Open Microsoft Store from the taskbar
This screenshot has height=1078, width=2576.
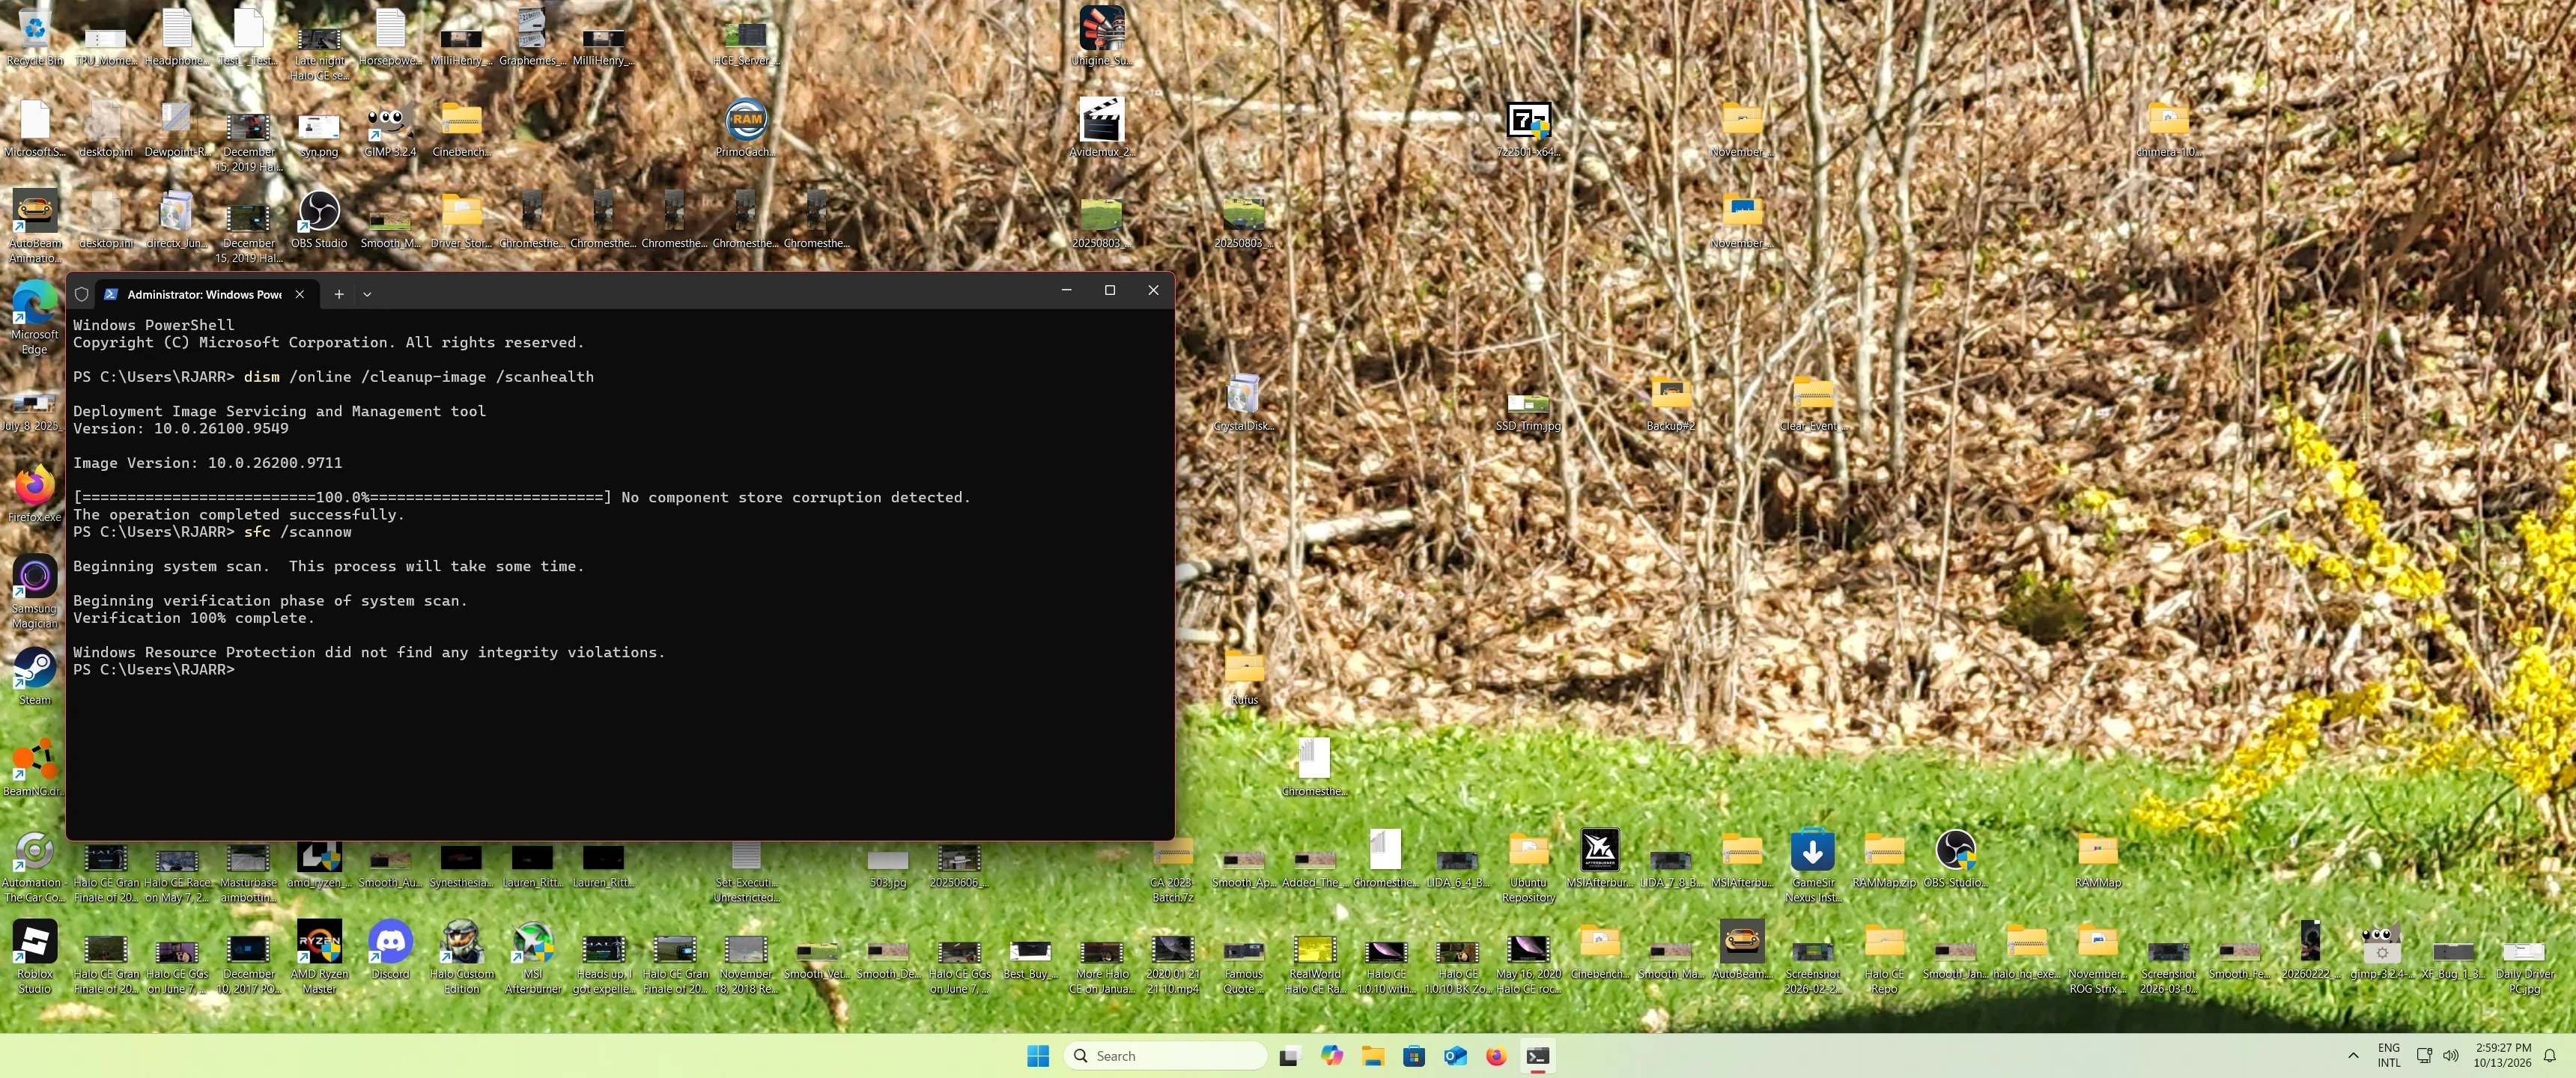[x=1414, y=1056]
